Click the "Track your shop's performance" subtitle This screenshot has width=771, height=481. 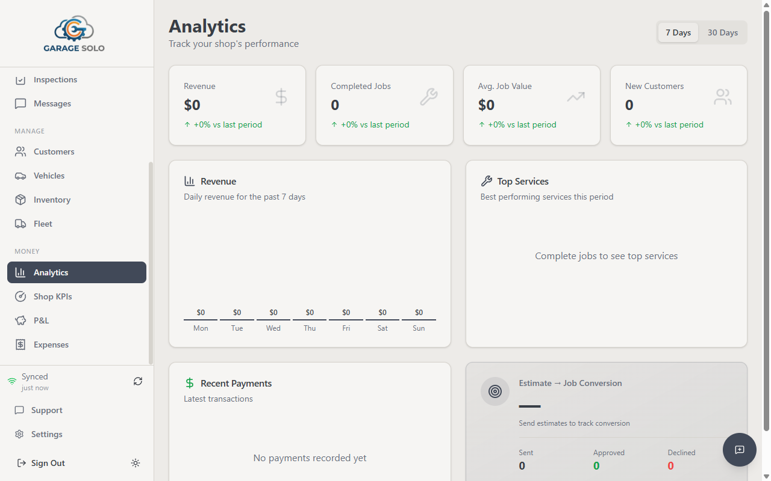(234, 44)
